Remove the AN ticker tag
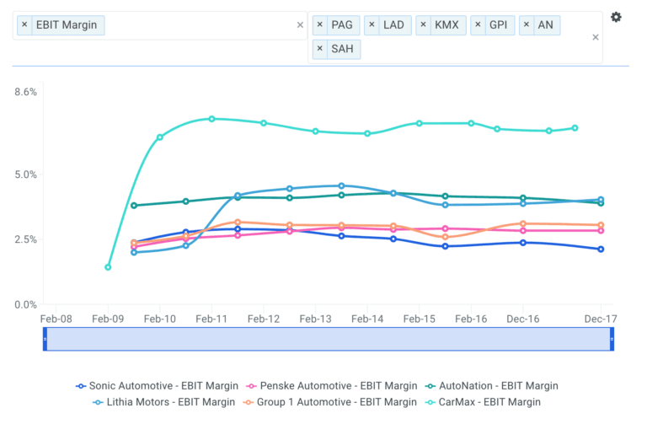Image resolution: width=647 pixels, height=424 pixels. click(x=527, y=25)
